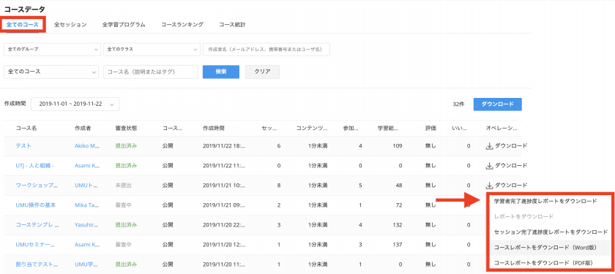Image resolution: width=615 pixels, height=274 pixels.
Task: Open the 全てのクラス dropdown
Action: pos(152,50)
